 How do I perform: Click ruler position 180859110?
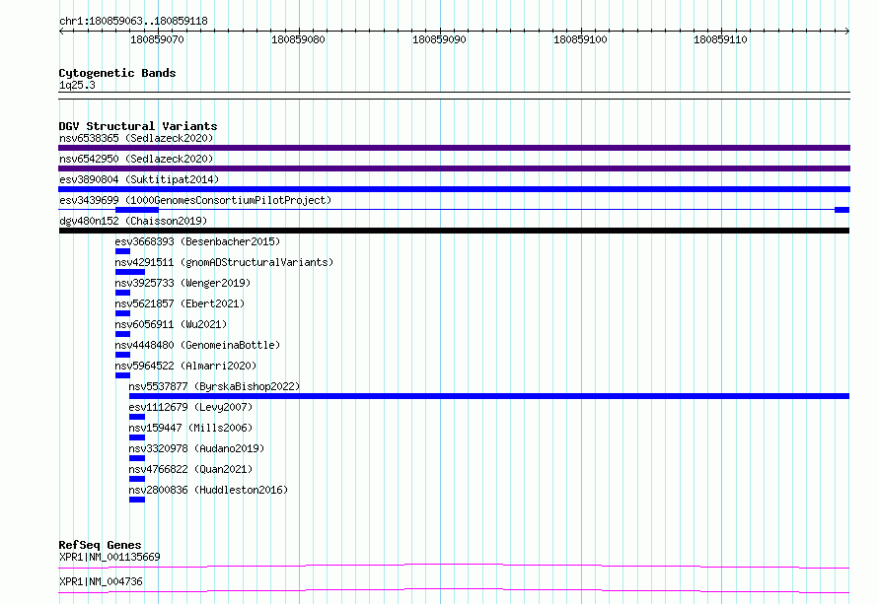click(x=720, y=39)
